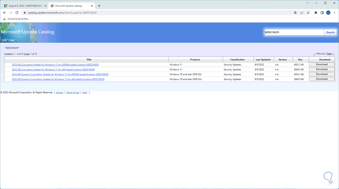Click the browser forward arrow
Viewport: 339px width, 189px height.
click(11, 13)
